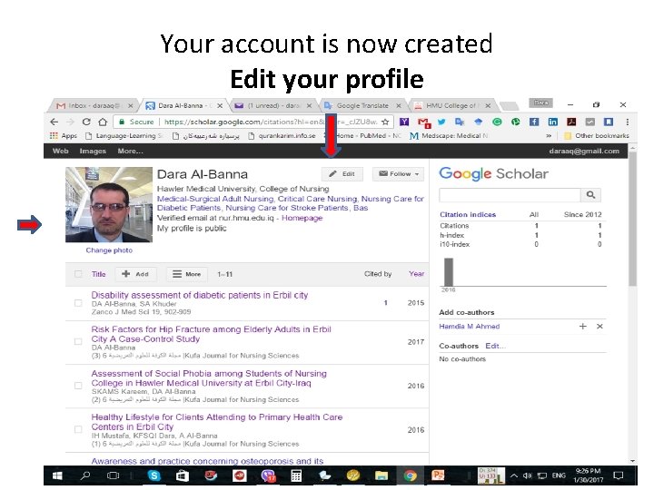Open the Apps bookmarks grid icon
The image size is (654, 490).
click(x=54, y=135)
